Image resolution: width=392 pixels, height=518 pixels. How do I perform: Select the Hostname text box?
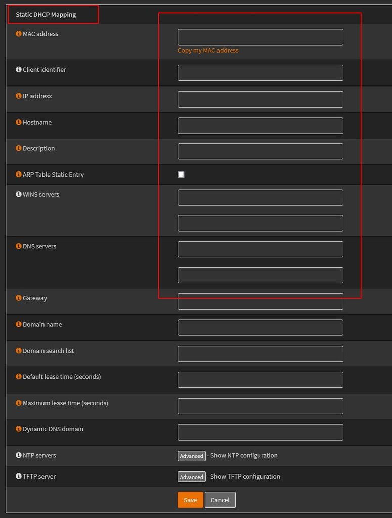[260, 125]
